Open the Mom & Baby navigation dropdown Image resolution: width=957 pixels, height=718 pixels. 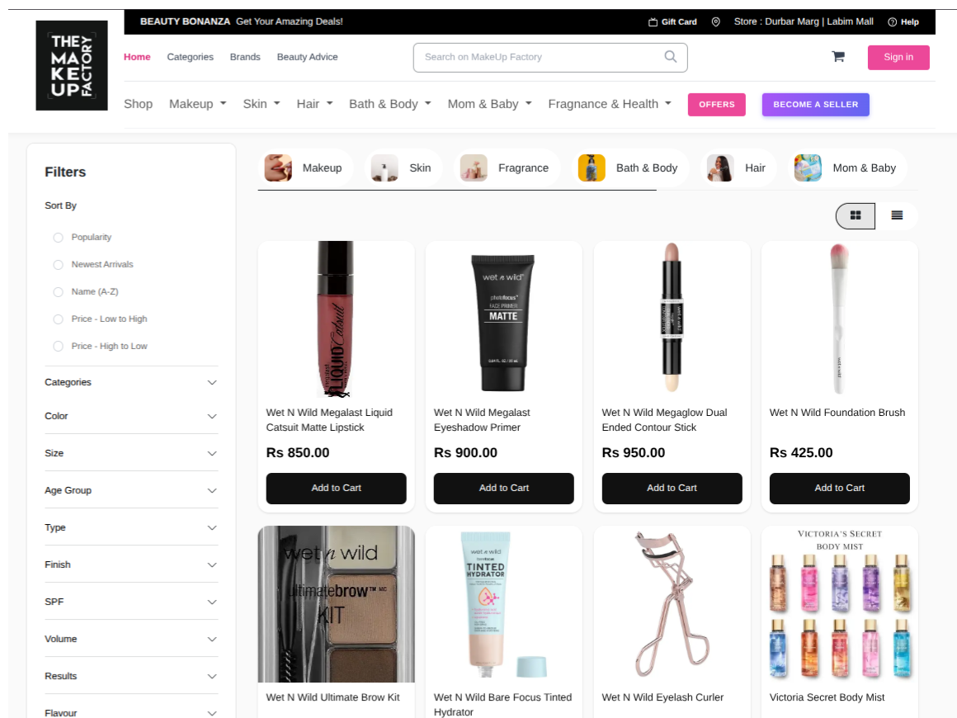tap(489, 105)
